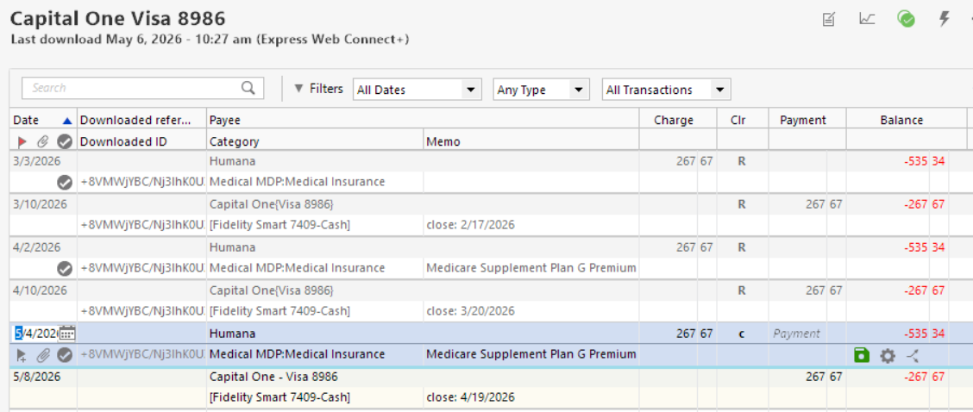Click the magnifying glass search icon
The height and width of the screenshot is (412, 973).
(248, 88)
